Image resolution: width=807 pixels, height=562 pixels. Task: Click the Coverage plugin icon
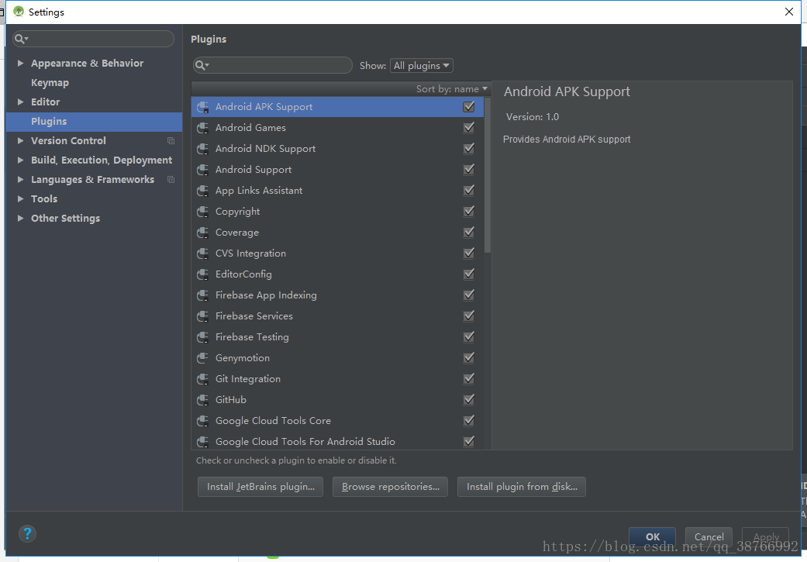click(x=203, y=233)
